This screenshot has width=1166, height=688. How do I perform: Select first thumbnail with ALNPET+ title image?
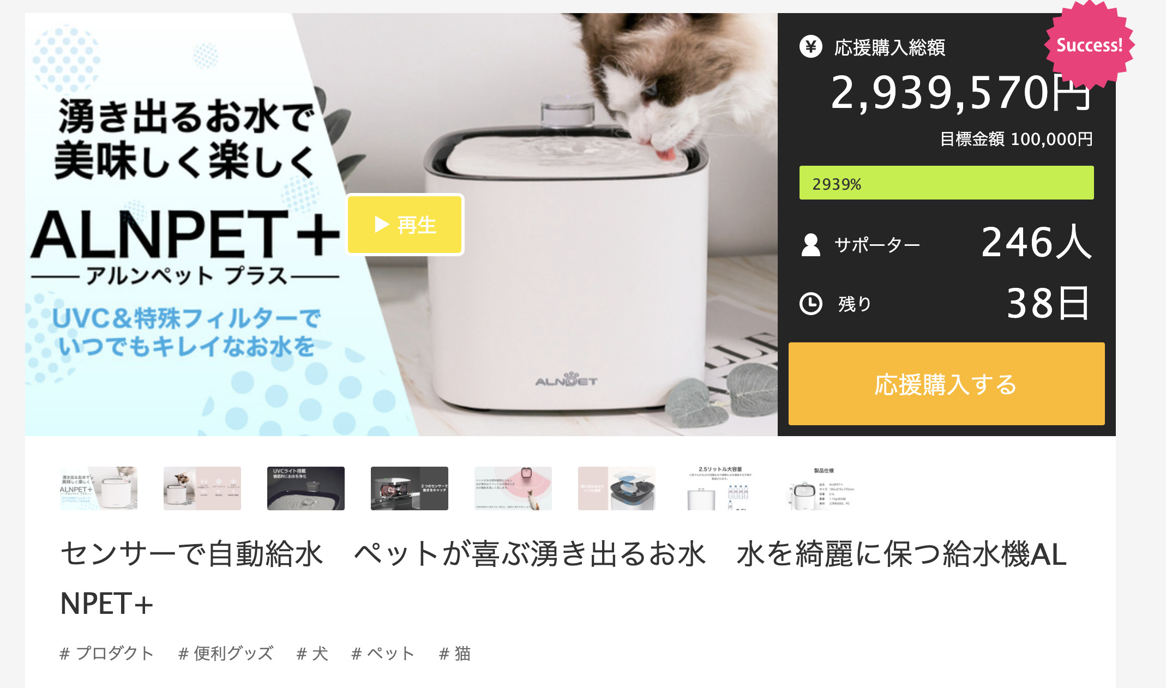99,488
